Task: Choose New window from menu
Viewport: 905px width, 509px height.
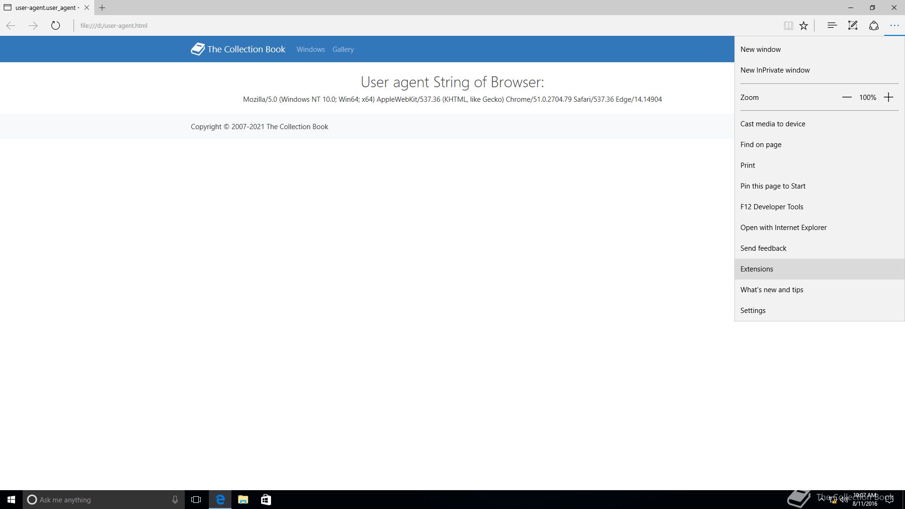Action: [x=819, y=49]
